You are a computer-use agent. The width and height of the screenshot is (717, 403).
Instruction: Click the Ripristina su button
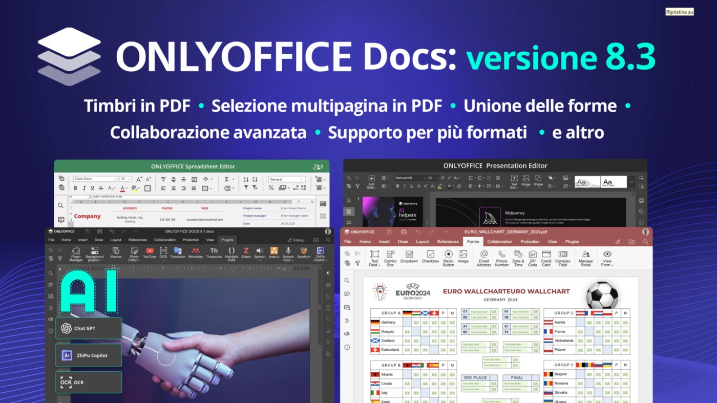click(679, 12)
